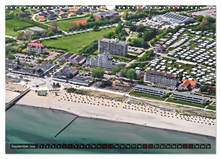The width and height of the screenshot is (221, 159).
Task: Pick the red date 26 cell
Action: (x=185, y=146)
